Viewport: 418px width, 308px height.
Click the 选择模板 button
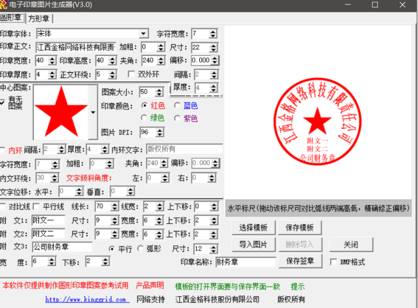pos(253,228)
